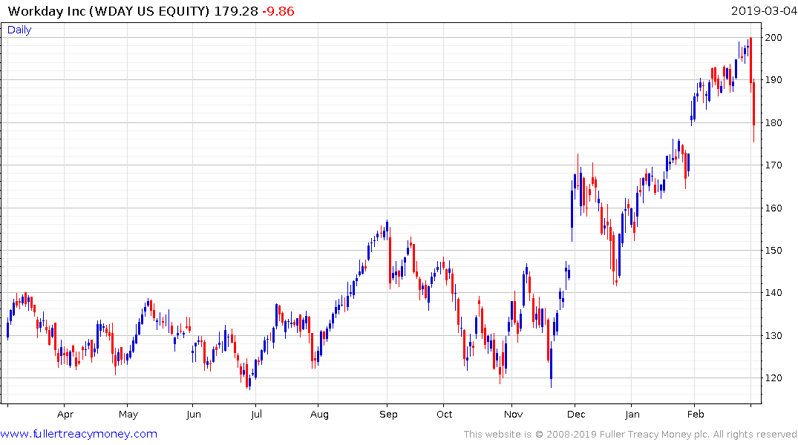Click the 120 price axis label
The image size is (798, 445).
point(774,378)
